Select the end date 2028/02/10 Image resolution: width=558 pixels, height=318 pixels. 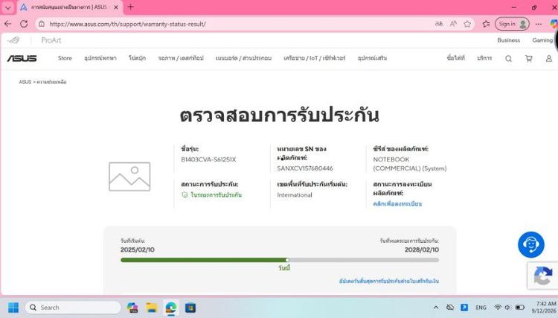422,249
